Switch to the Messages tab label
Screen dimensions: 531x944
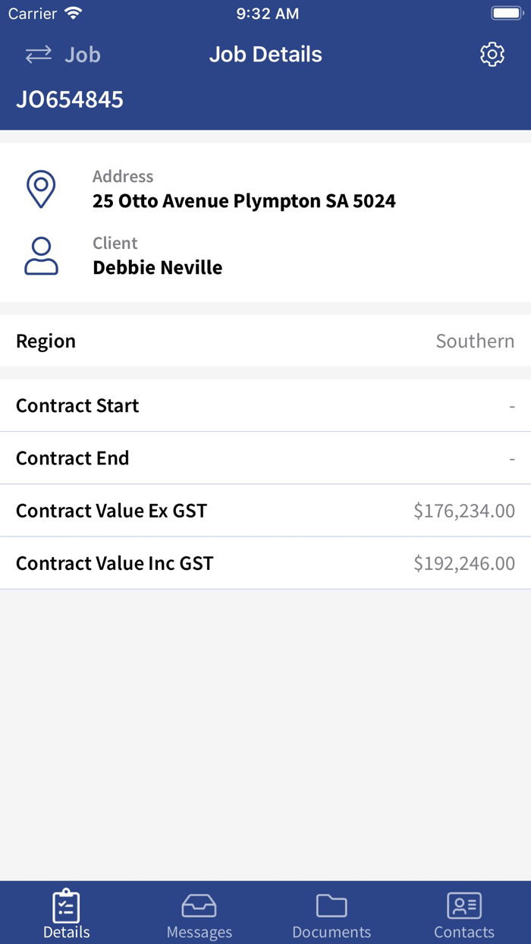(x=199, y=932)
